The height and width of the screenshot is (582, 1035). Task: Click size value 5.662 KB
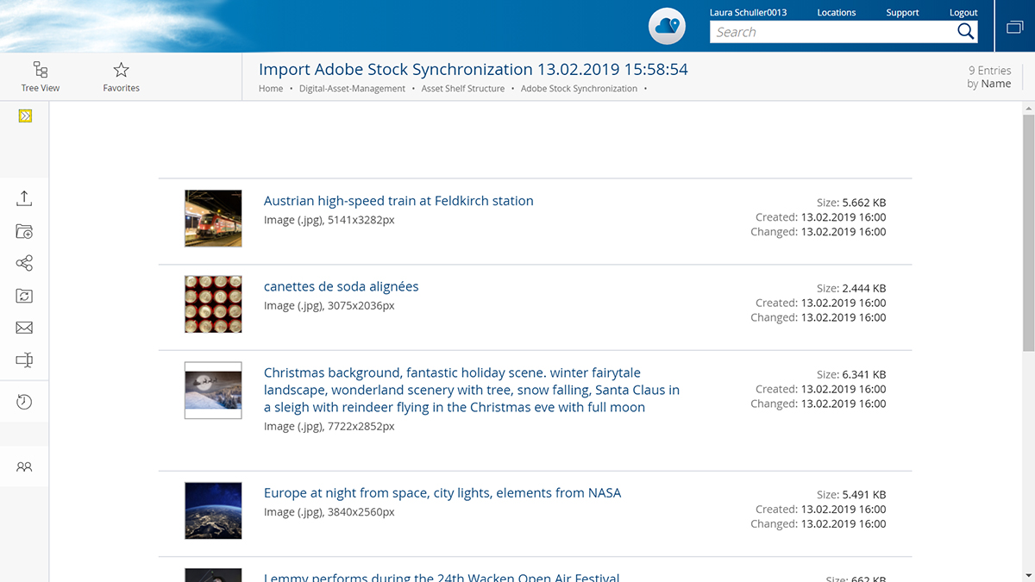click(x=863, y=203)
